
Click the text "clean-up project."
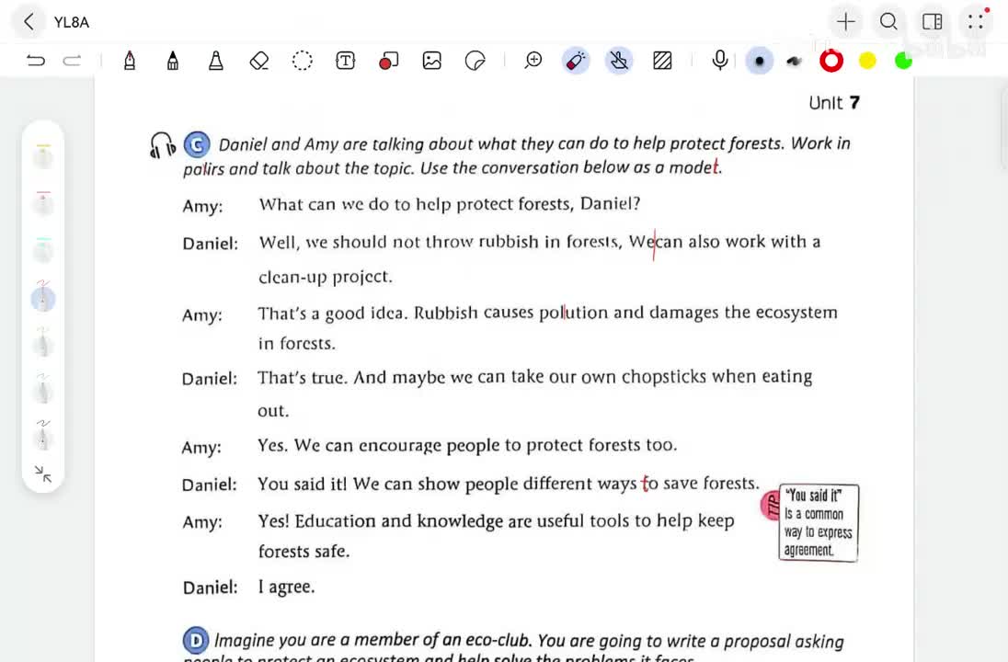[x=326, y=277]
